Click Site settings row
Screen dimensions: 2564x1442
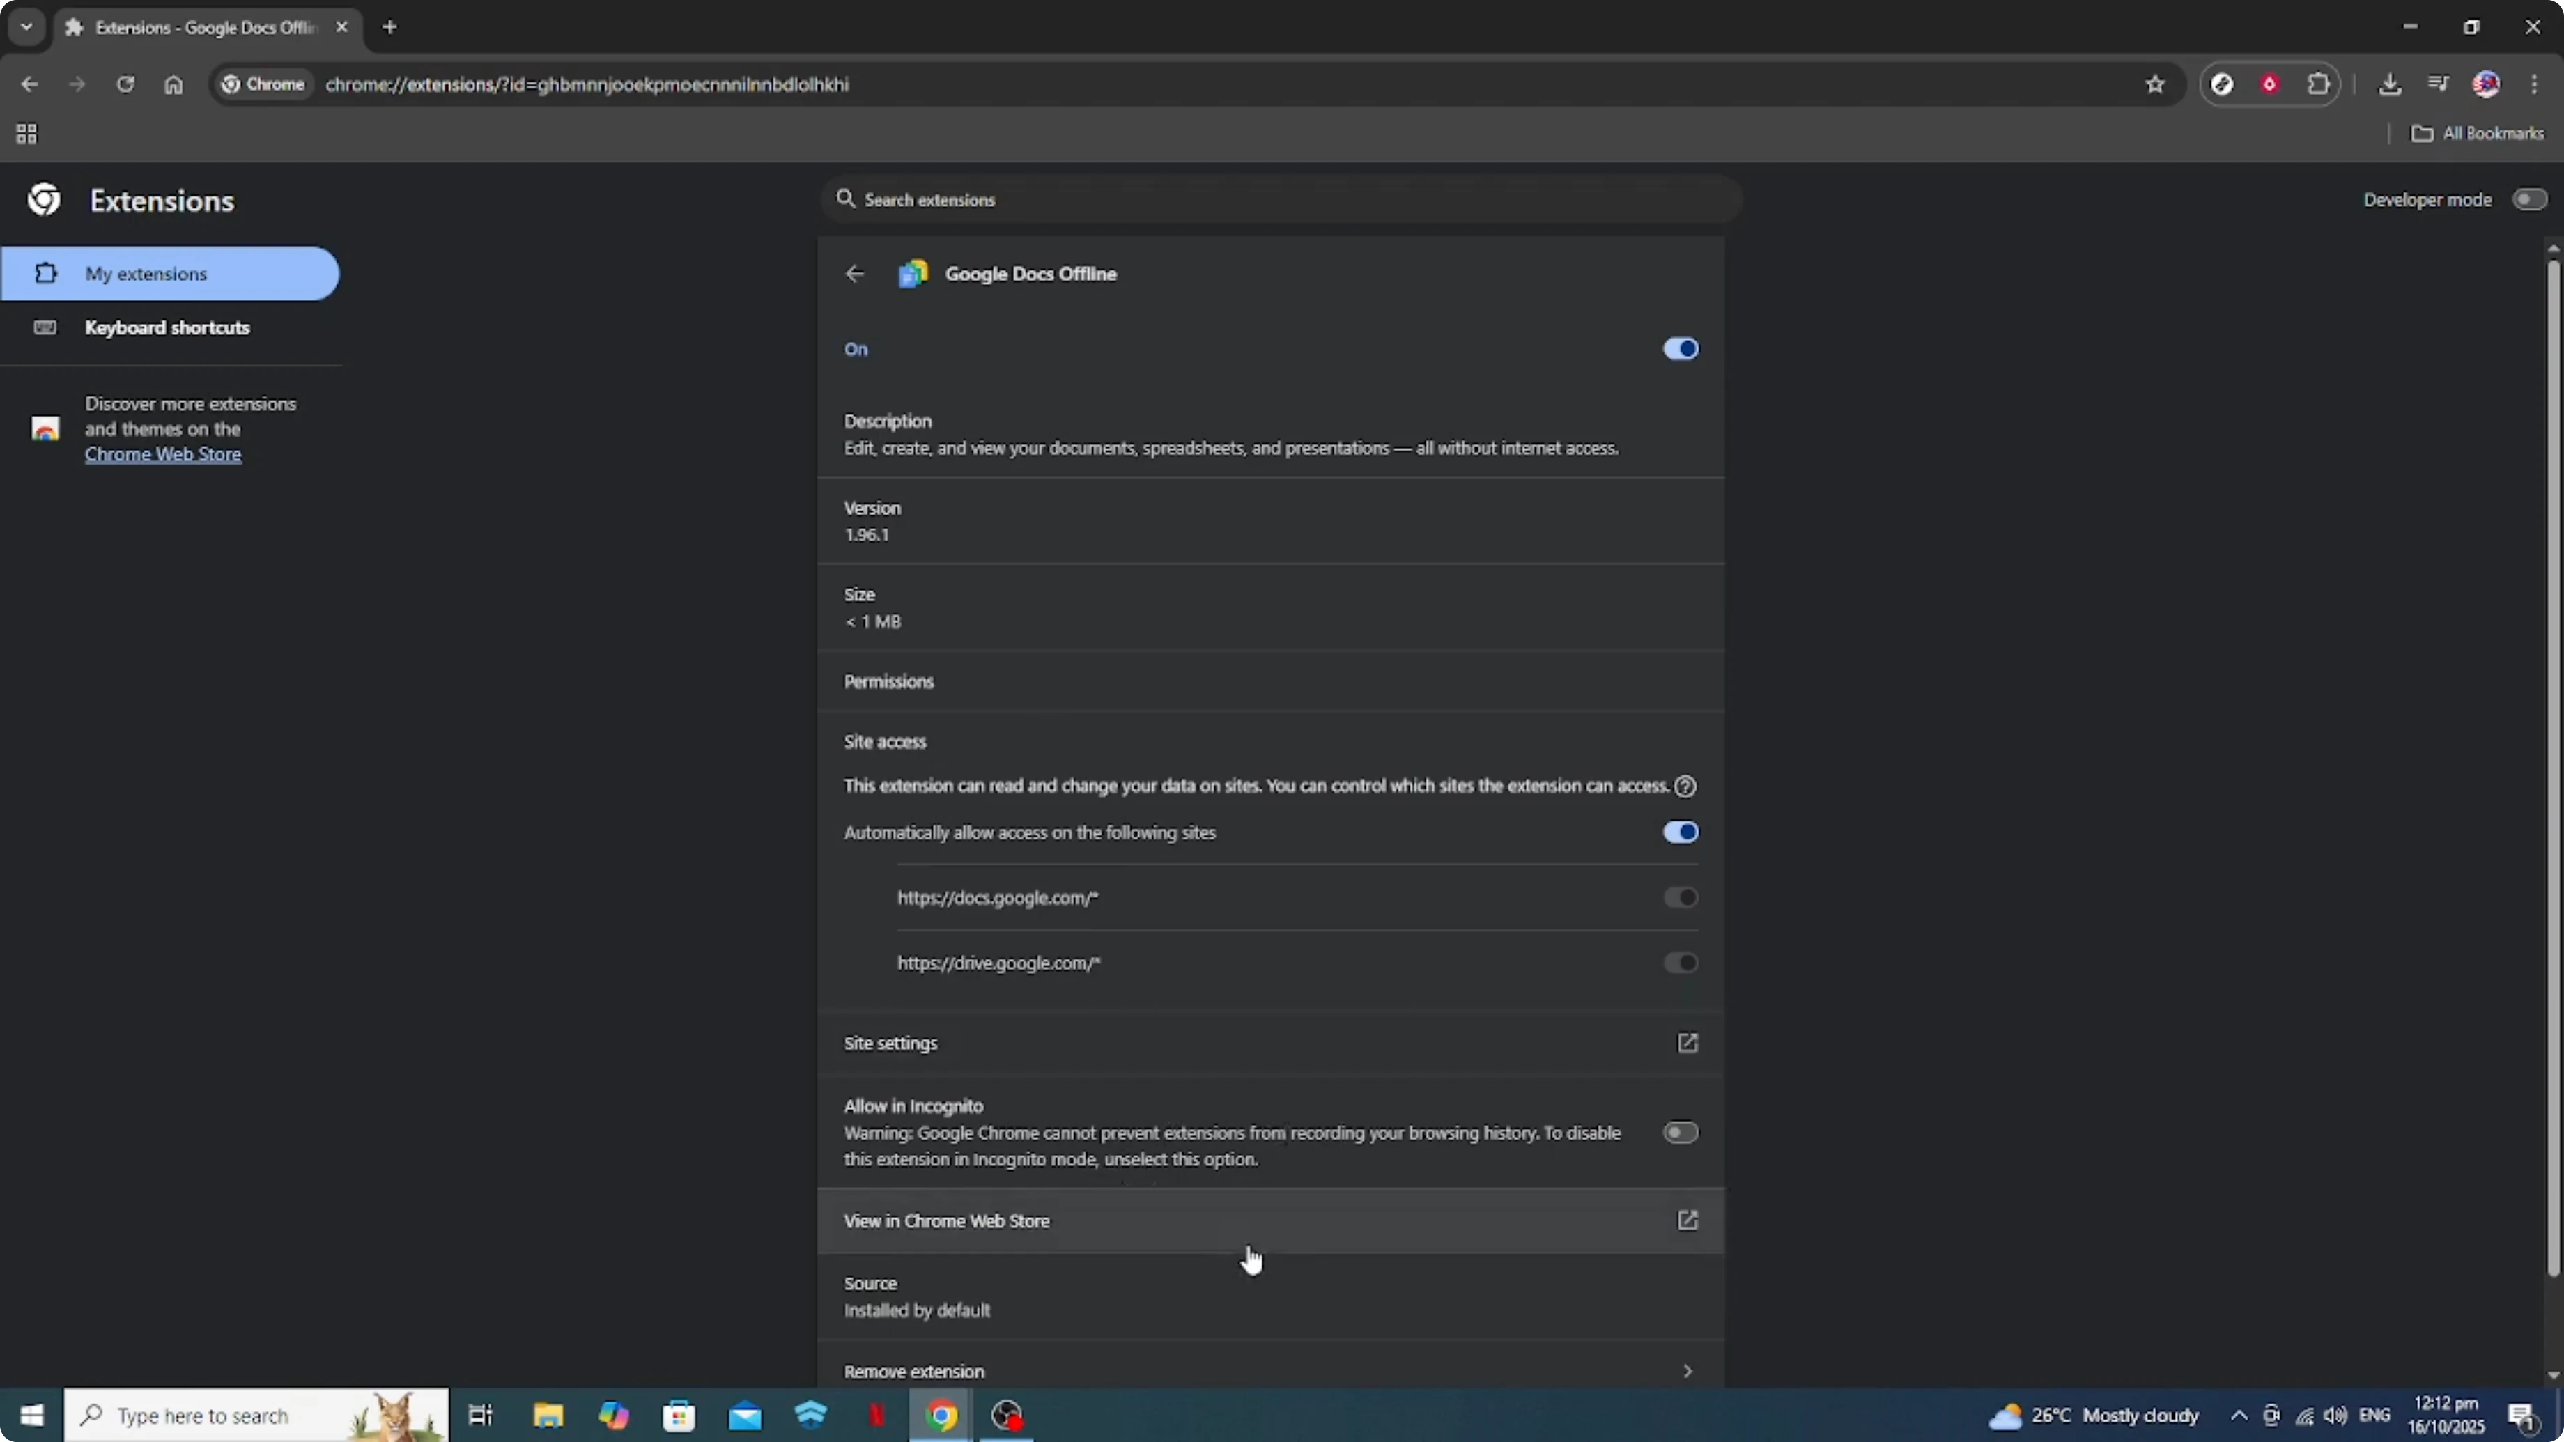[1270, 1043]
